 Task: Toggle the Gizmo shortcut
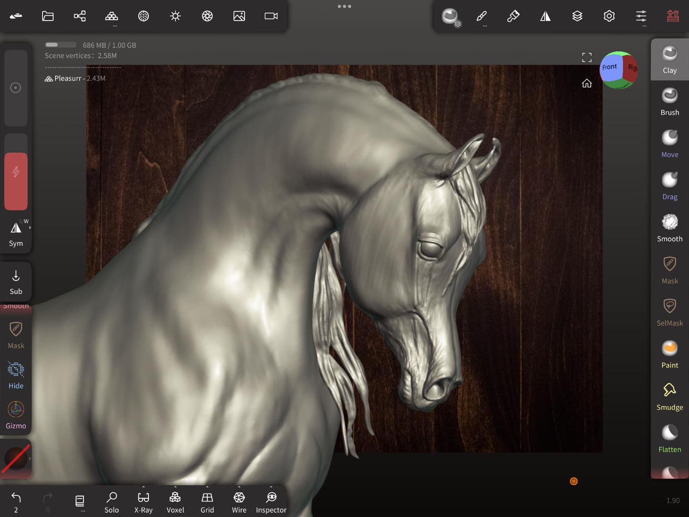[x=16, y=415]
